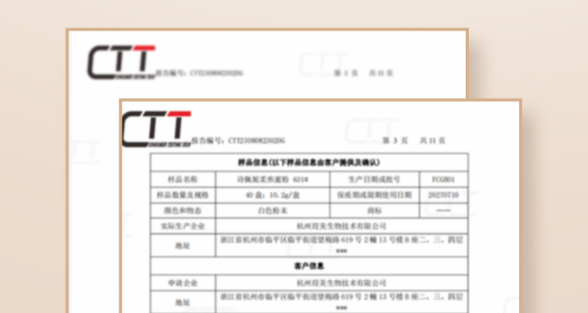Click the '申请企业' label cell
The height and width of the screenshot is (313, 588).
tap(183, 283)
